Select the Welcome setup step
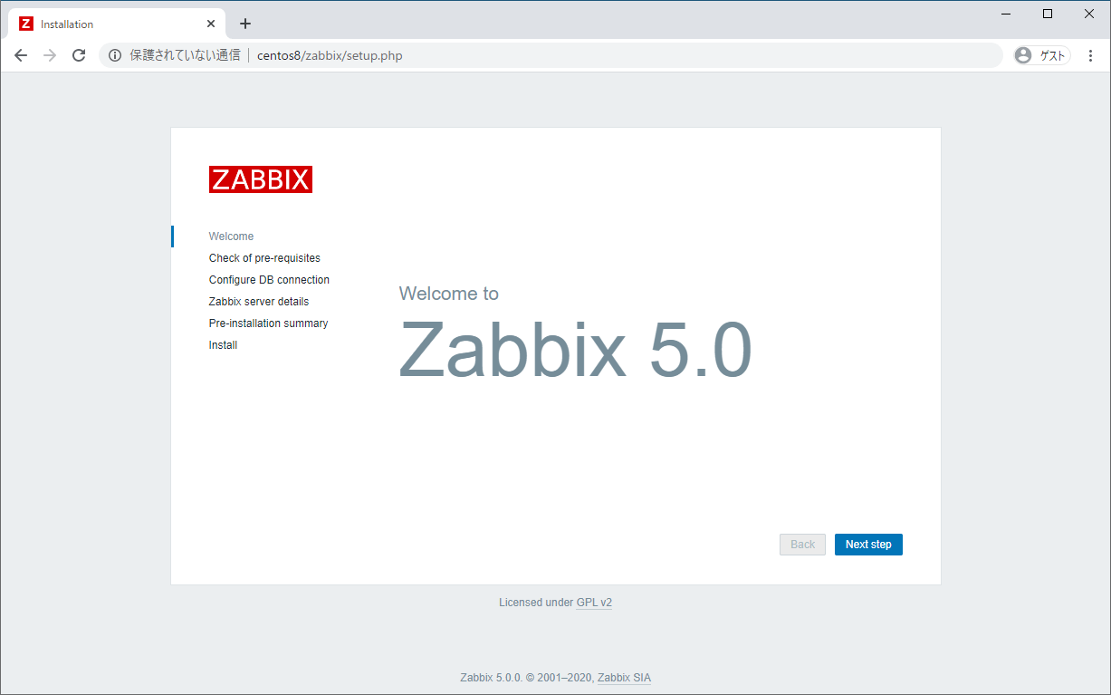Screen dimensions: 1111x695 (x=231, y=236)
